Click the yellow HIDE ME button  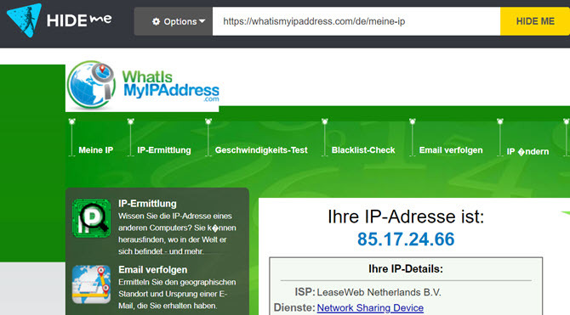pos(535,21)
